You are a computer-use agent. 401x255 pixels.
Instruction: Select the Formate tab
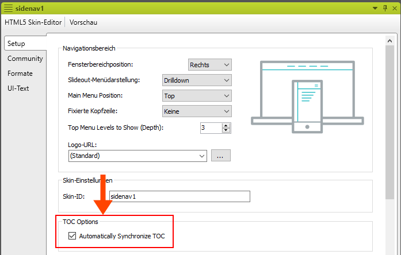click(x=20, y=74)
